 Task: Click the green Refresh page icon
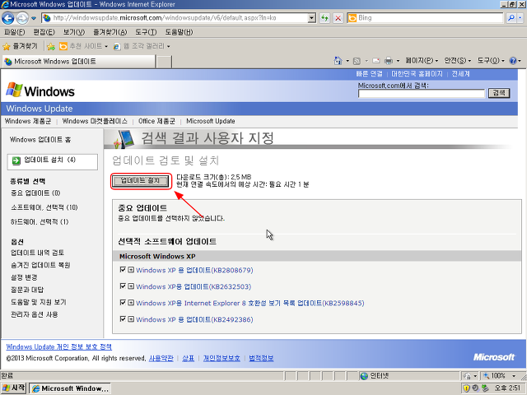pyautogui.click(x=324, y=18)
